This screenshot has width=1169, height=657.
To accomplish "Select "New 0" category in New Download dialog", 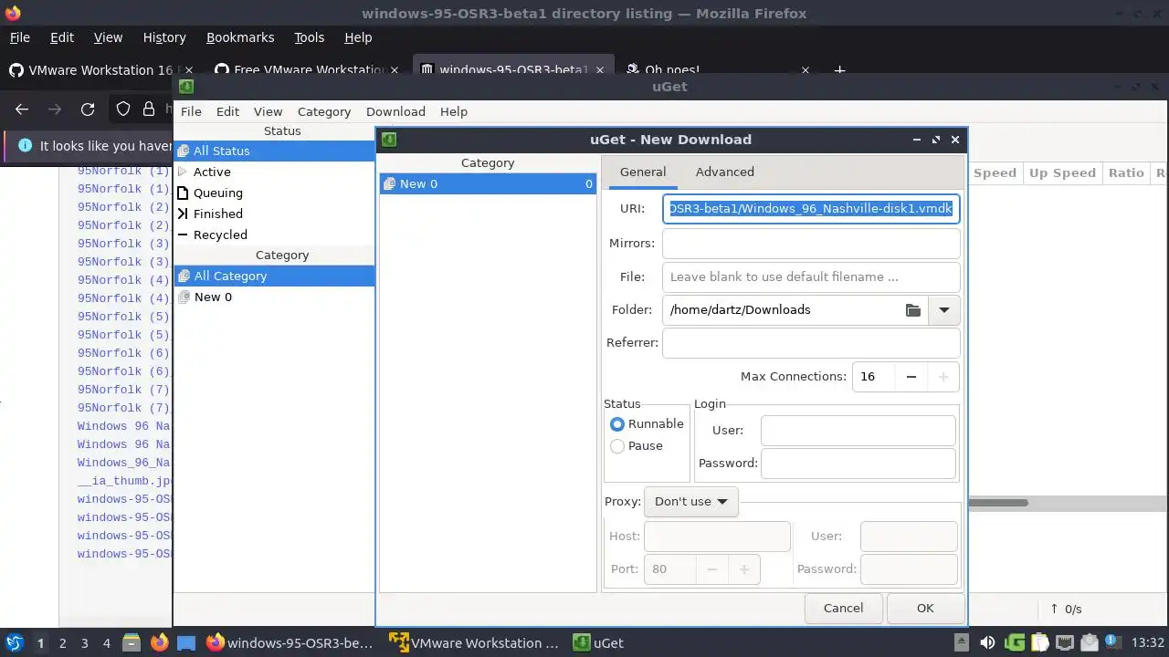I will 488,183.
